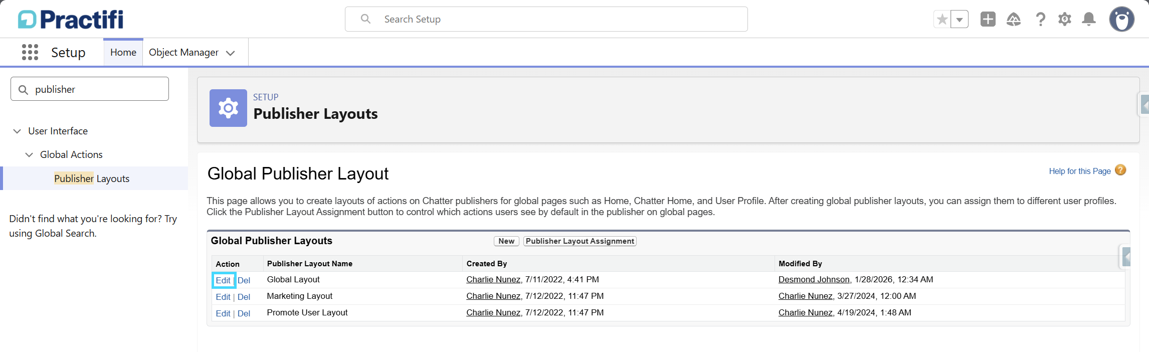Open Charlie Nunez creator of Marketing Layout
This screenshot has width=1149, height=352.
click(493, 296)
